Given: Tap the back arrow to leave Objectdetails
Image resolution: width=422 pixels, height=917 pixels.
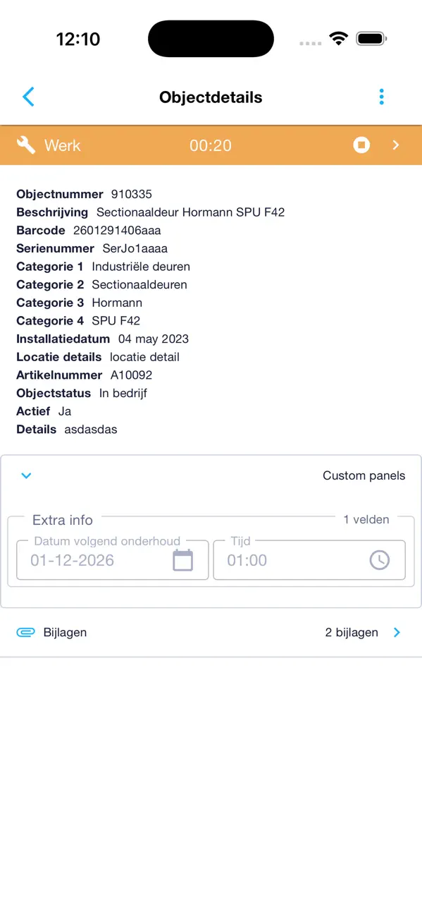Looking at the screenshot, I should coord(28,97).
